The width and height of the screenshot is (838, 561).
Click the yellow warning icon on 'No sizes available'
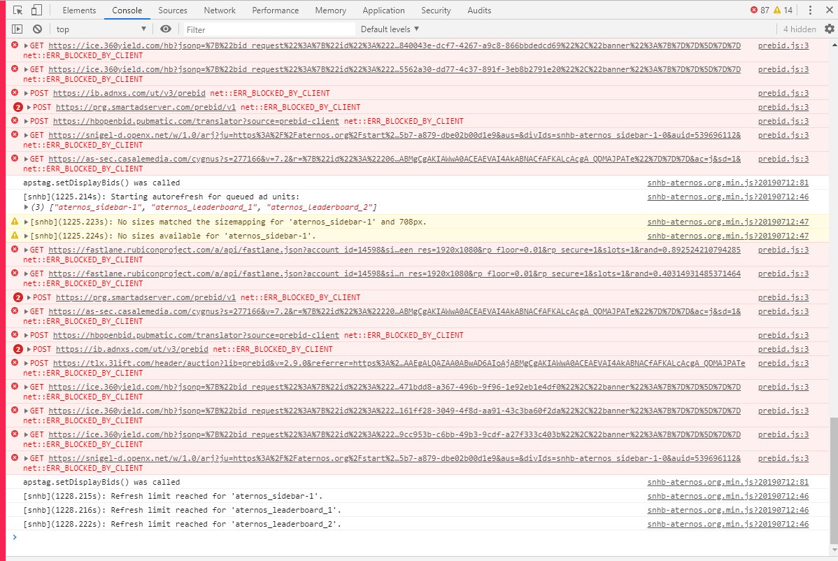(15, 235)
